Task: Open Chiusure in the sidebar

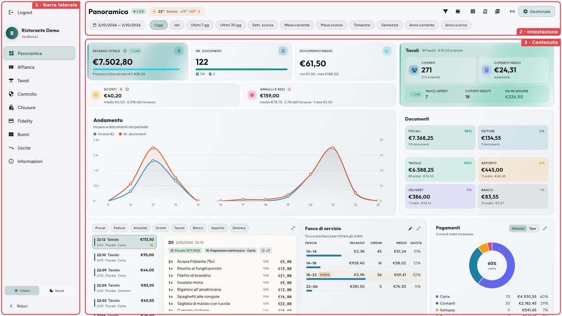Action: (39, 107)
